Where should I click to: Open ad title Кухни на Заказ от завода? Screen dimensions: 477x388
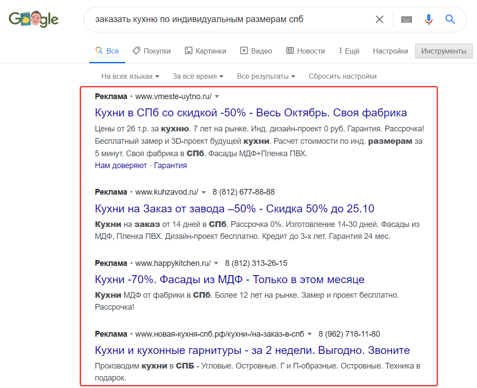coord(234,208)
